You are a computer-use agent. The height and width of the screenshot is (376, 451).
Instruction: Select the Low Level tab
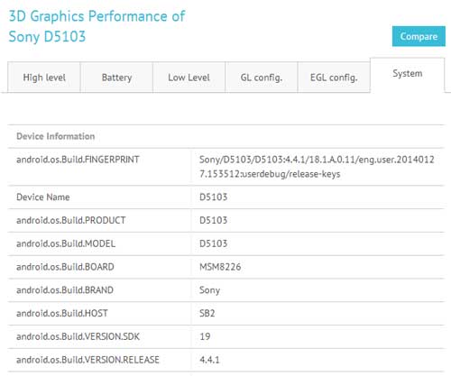[189, 78]
